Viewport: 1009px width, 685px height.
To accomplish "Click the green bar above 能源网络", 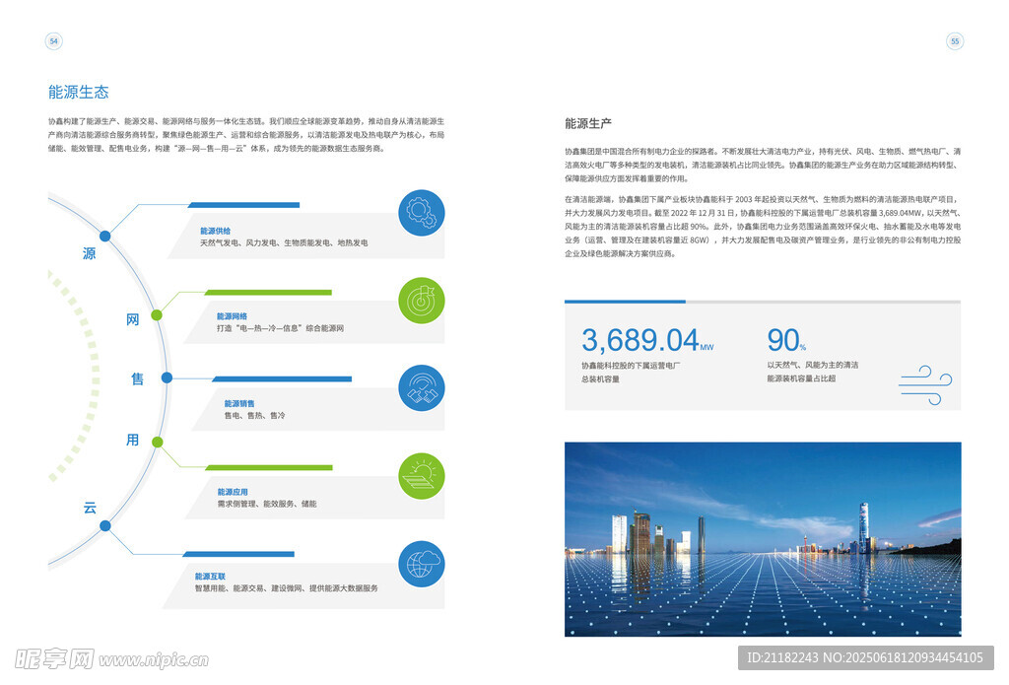I will click(268, 293).
